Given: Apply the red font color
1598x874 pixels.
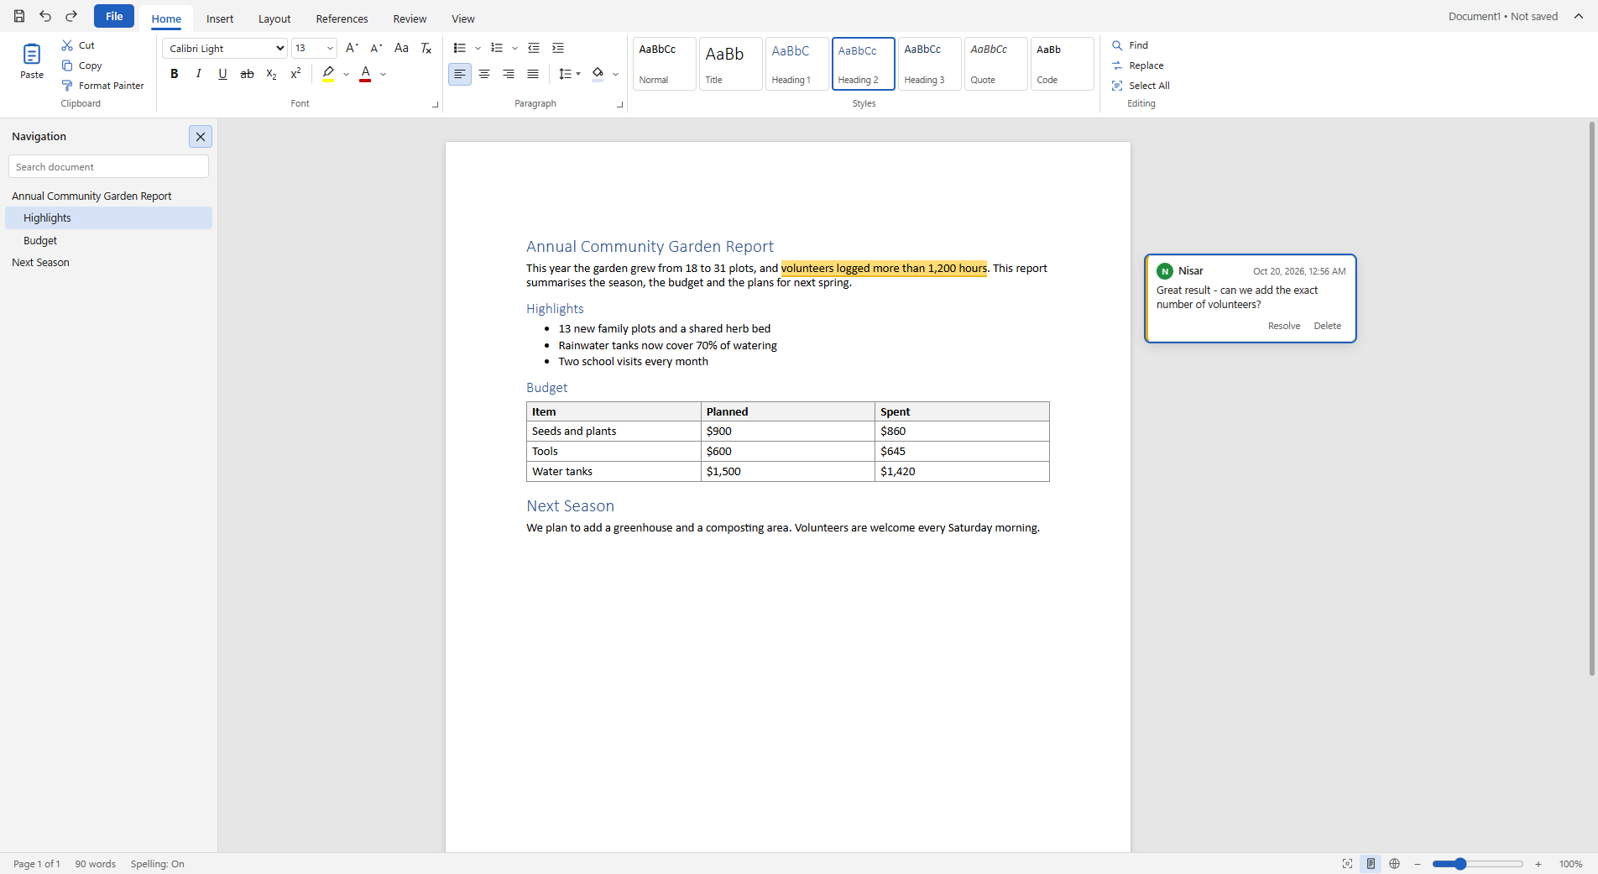Looking at the screenshot, I should coord(365,74).
